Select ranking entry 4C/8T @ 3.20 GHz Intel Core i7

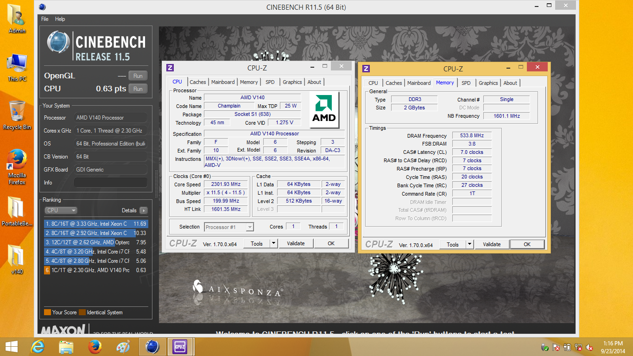point(96,252)
